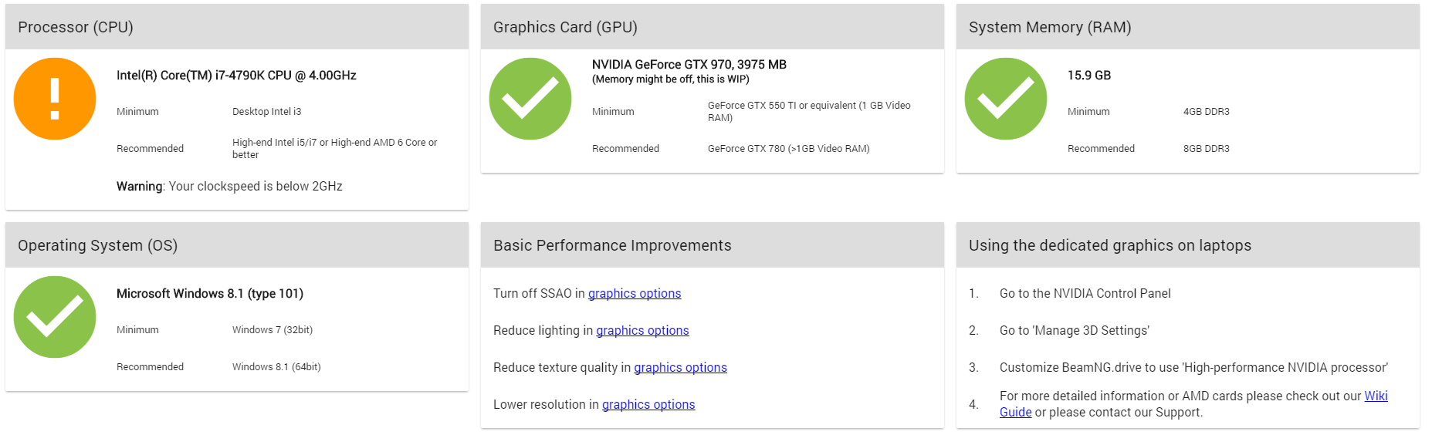This screenshot has height=435, width=1432.
Task: Select the Processor (CPU) card header
Action: [237, 27]
